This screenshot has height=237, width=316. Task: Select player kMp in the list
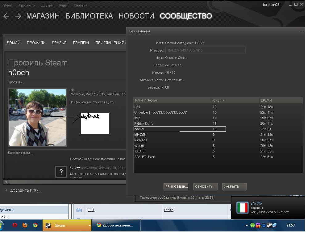pyautogui.click(x=218, y=118)
